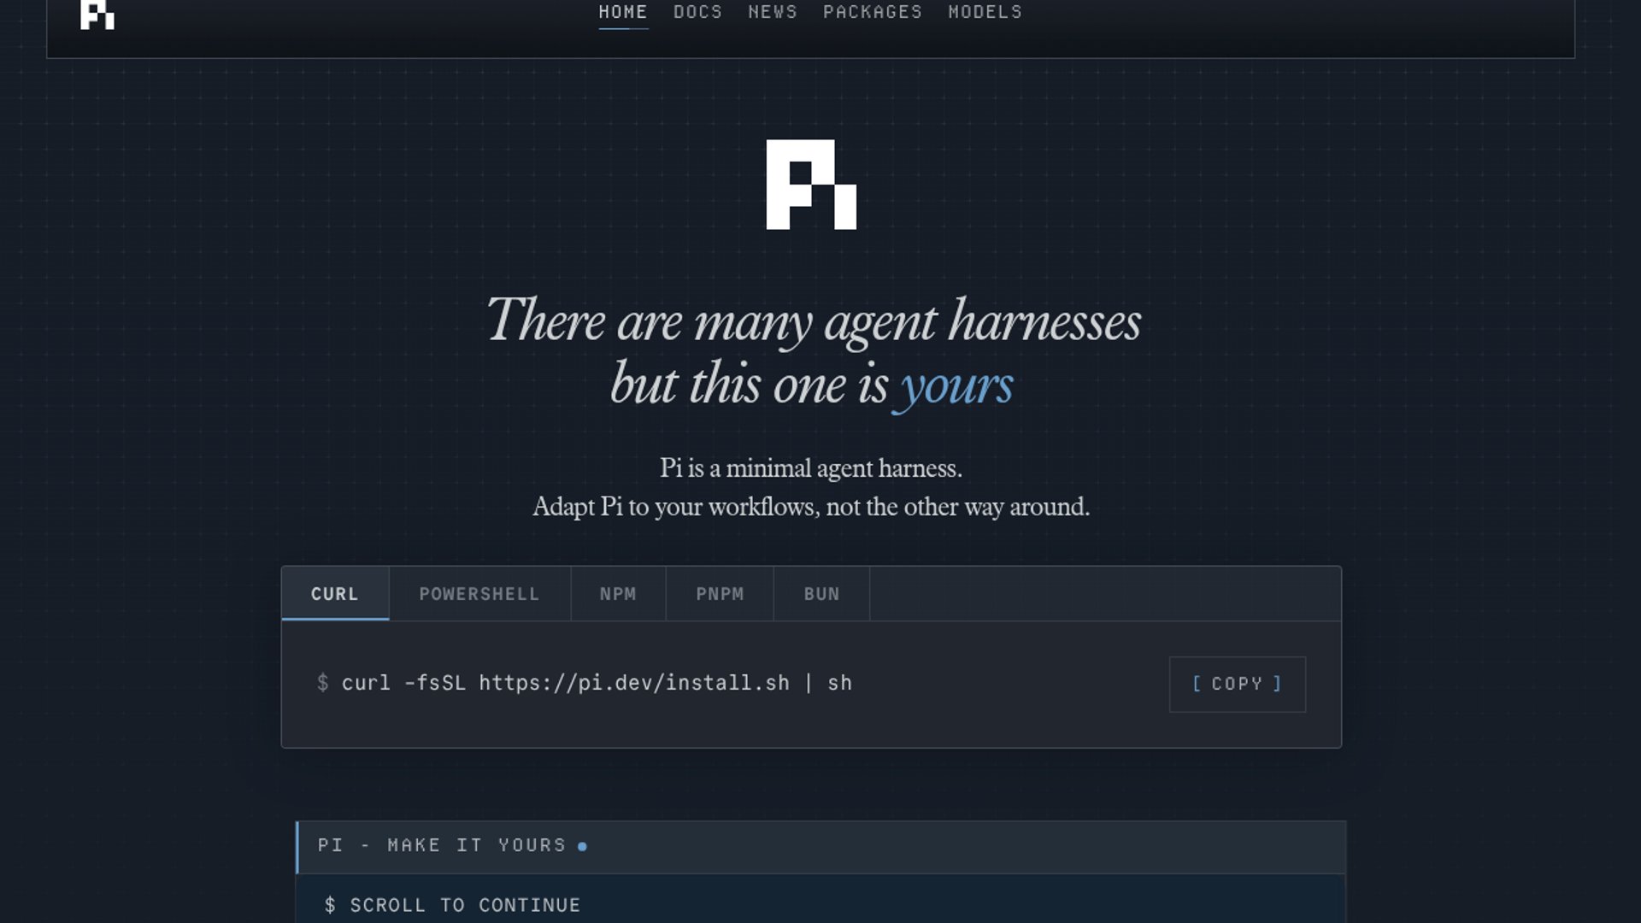Click the blue dot beside MAKE IT YOURS
1641x923 pixels.
click(x=582, y=846)
